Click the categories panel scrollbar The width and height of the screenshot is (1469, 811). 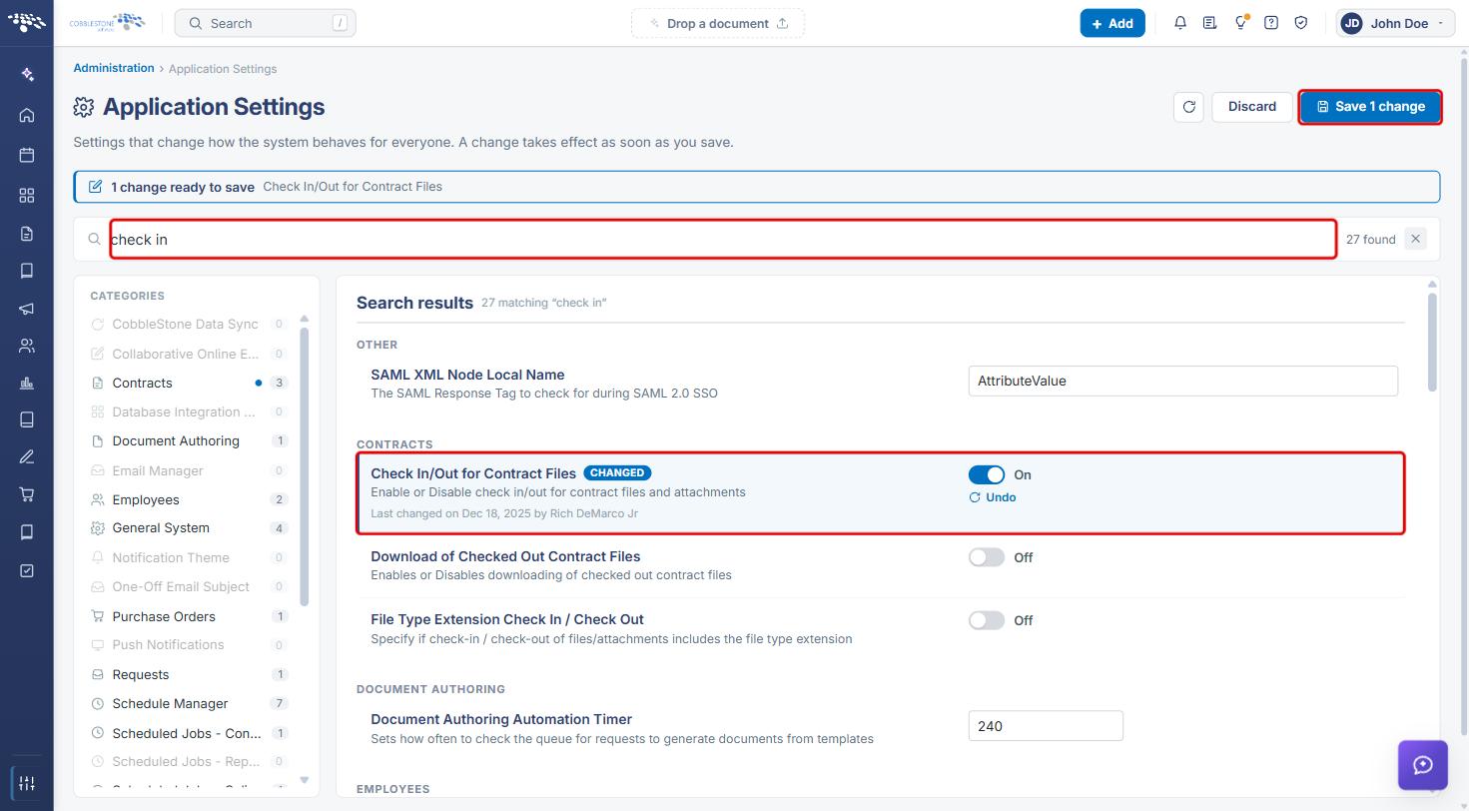point(305,465)
